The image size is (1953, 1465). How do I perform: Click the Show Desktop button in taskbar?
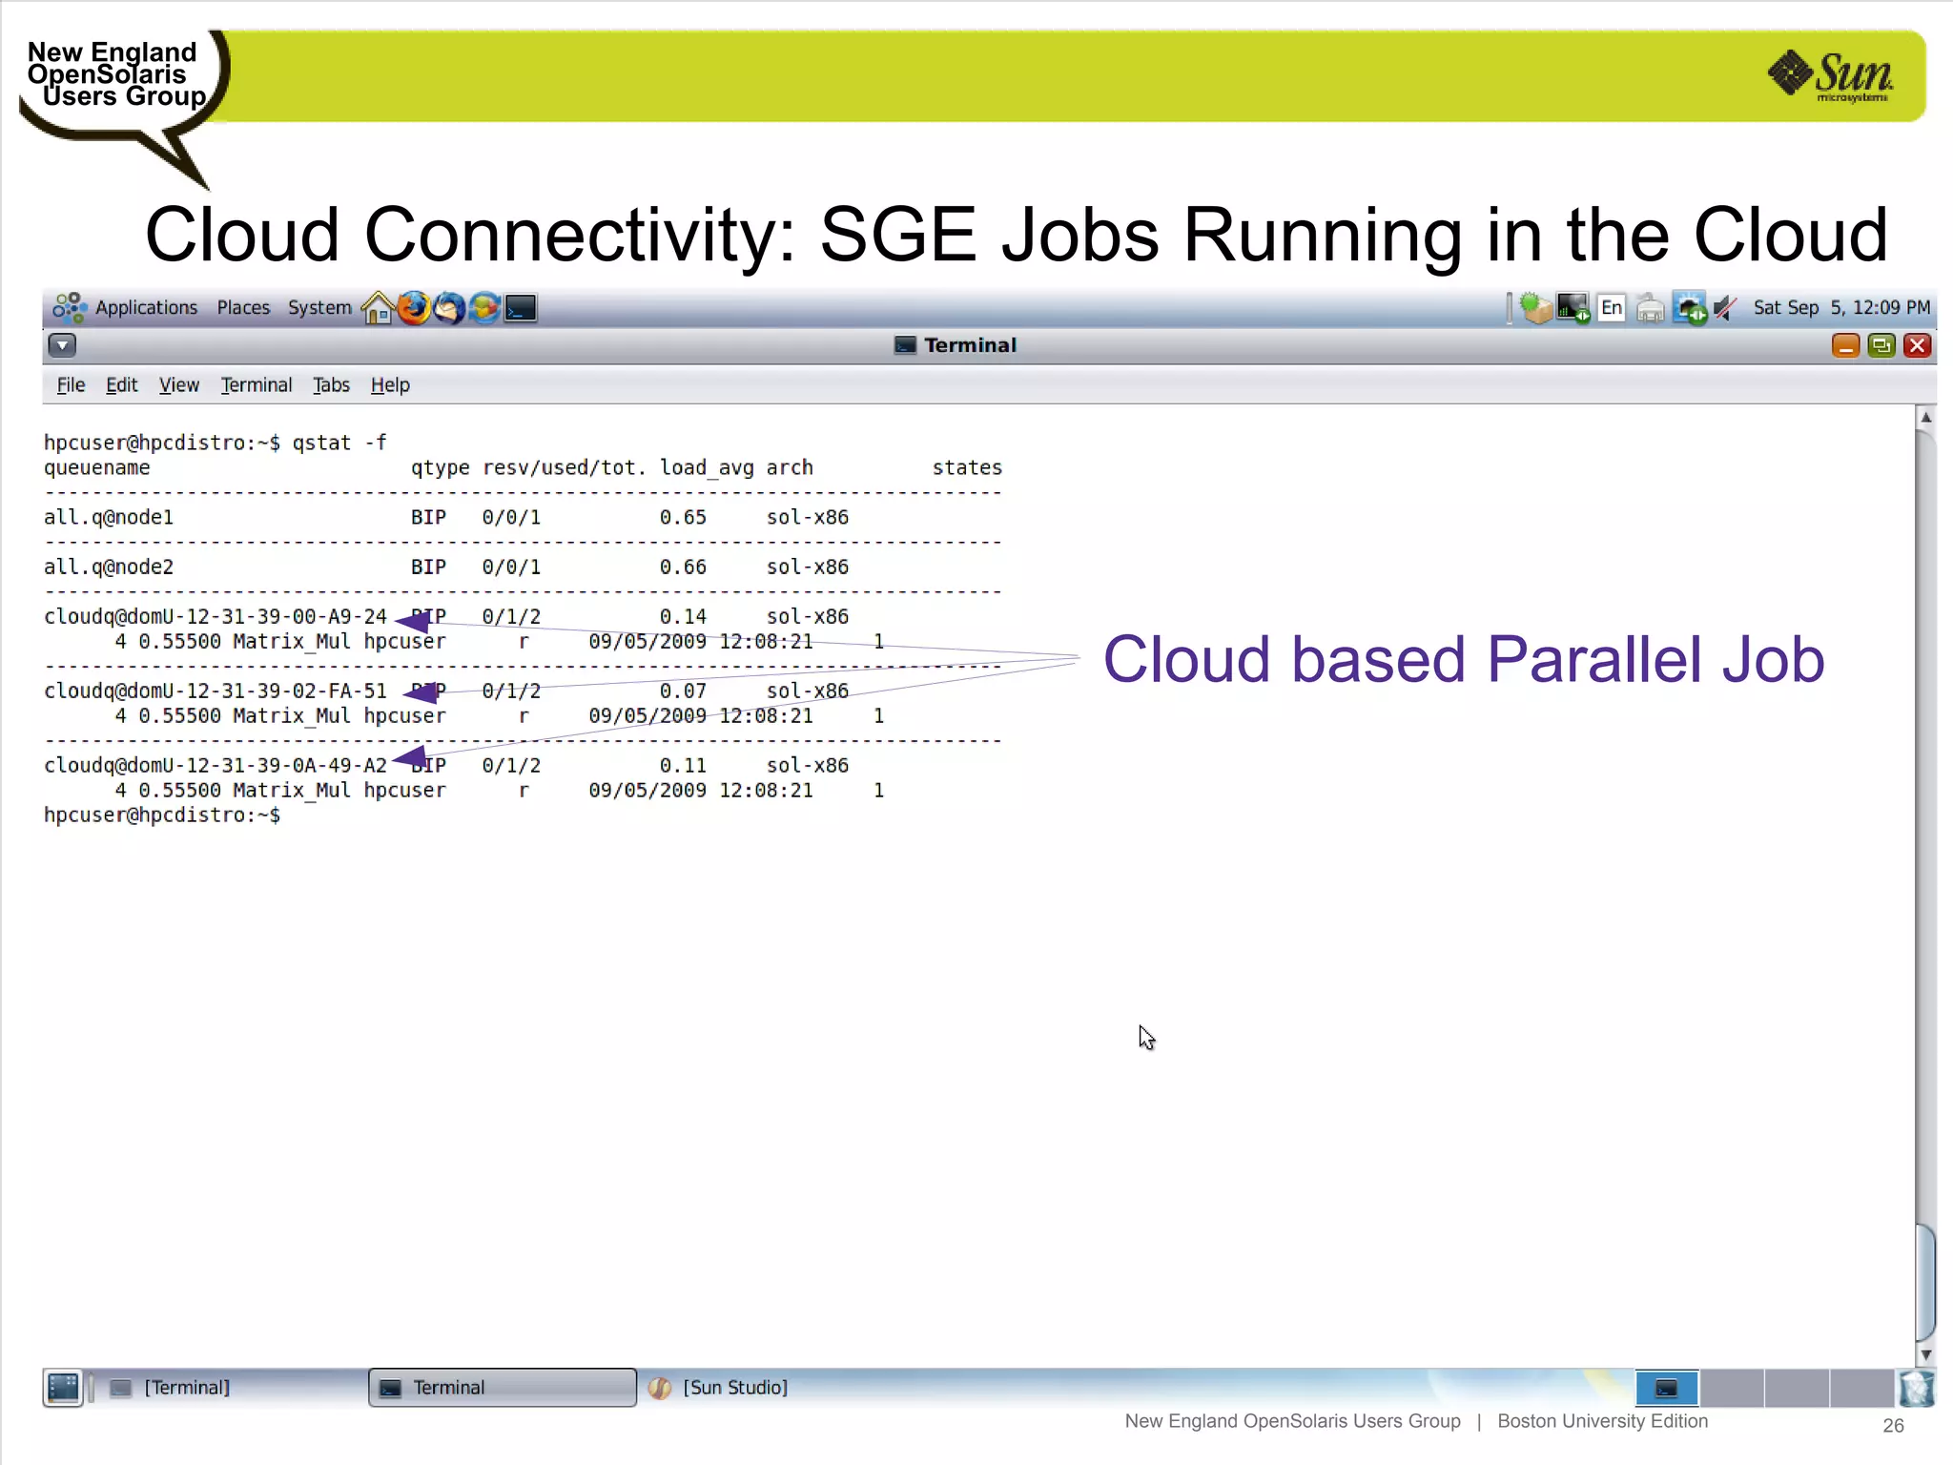point(63,1388)
